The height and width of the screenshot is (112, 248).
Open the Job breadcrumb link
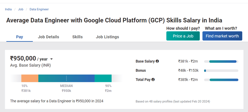(21, 9)
